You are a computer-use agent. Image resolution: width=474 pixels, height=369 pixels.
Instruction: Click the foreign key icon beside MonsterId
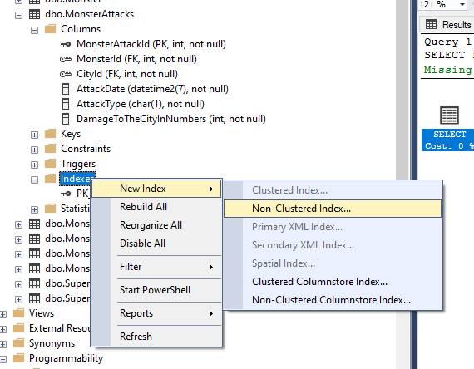click(x=66, y=59)
